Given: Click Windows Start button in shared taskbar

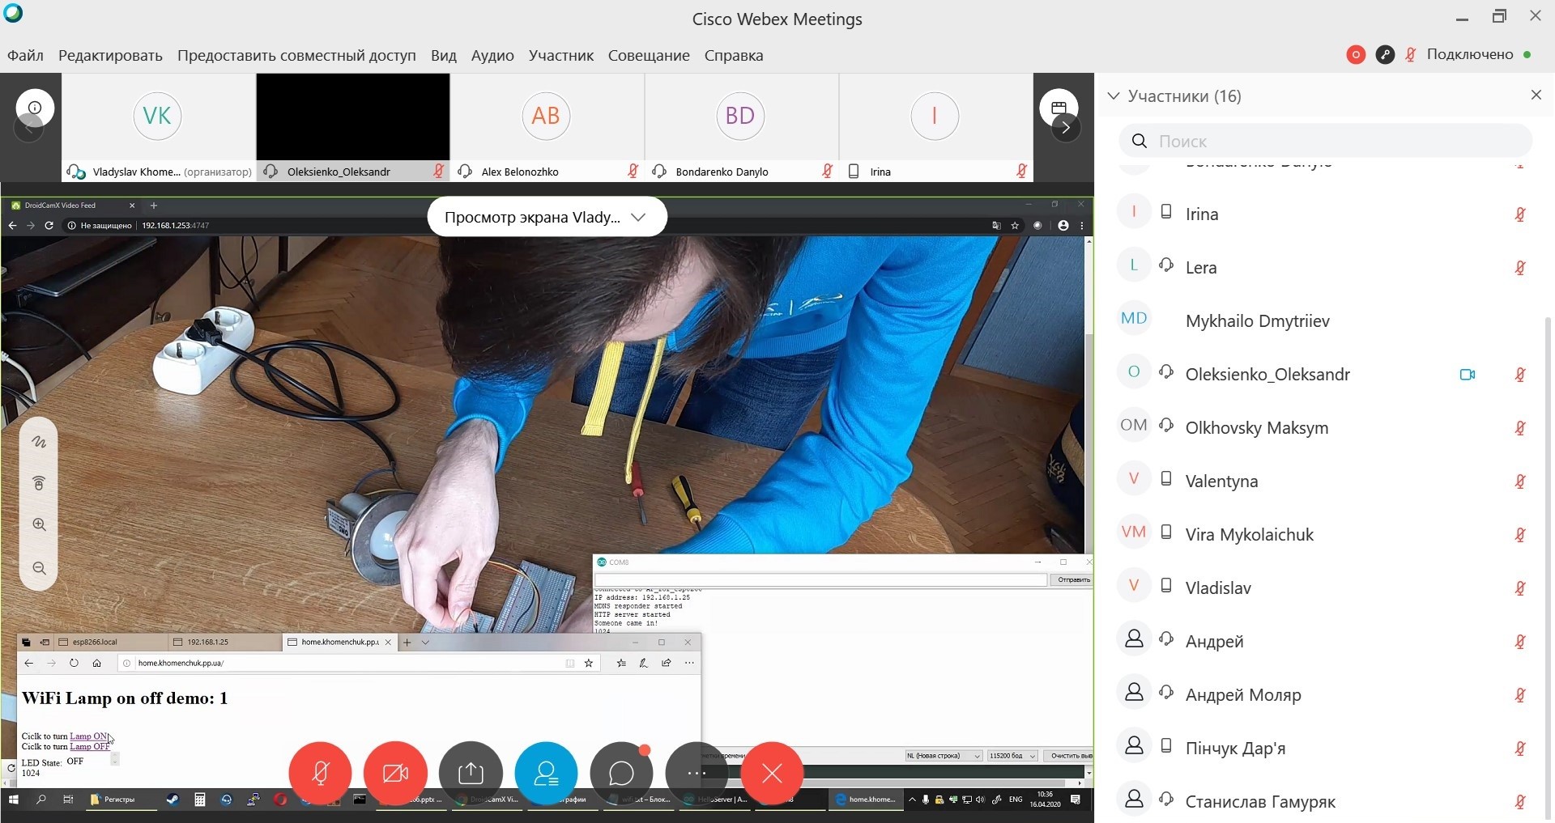Looking at the screenshot, I should [x=14, y=799].
